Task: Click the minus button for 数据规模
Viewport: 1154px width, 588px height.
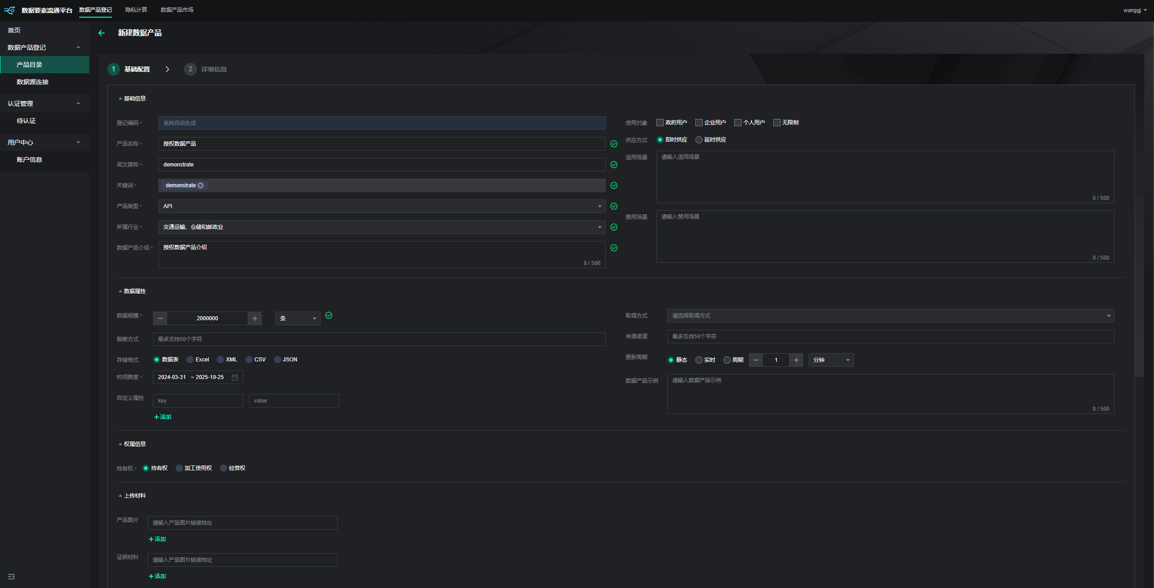Action: click(160, 318)
